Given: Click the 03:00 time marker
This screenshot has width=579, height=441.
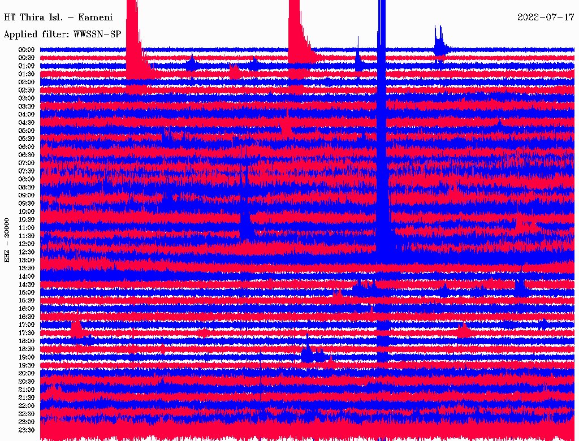Looking at the screenshot, I should point(27,98).
